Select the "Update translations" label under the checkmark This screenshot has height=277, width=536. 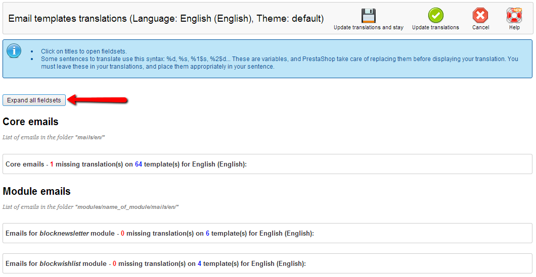point(435,28)
